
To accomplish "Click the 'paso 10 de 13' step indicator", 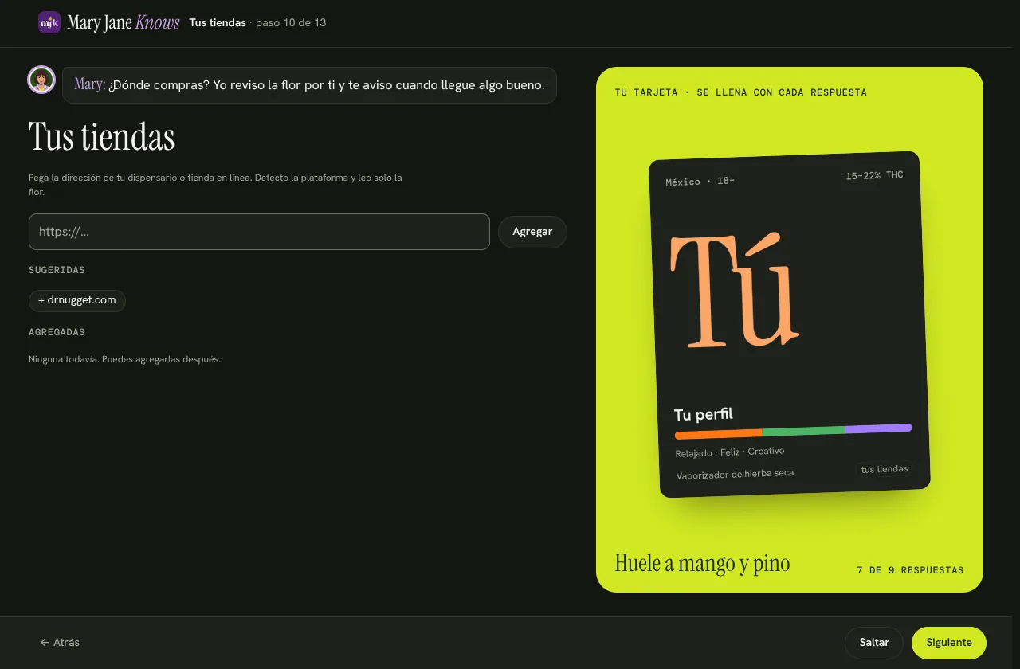I will [x=291, y=22].
